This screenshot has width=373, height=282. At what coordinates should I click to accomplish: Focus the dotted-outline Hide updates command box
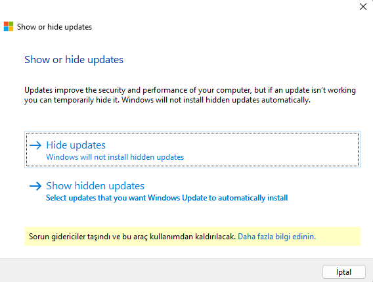point(192,150)
